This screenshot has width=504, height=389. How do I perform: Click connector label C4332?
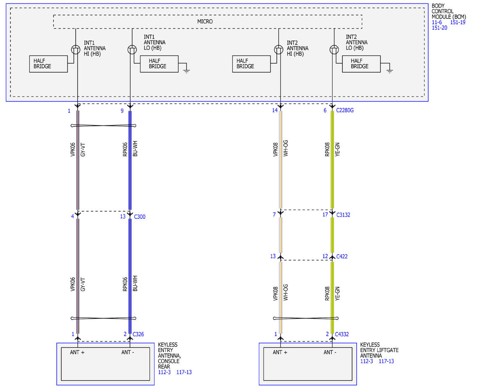pyautogui.click(x=342, y=334)
